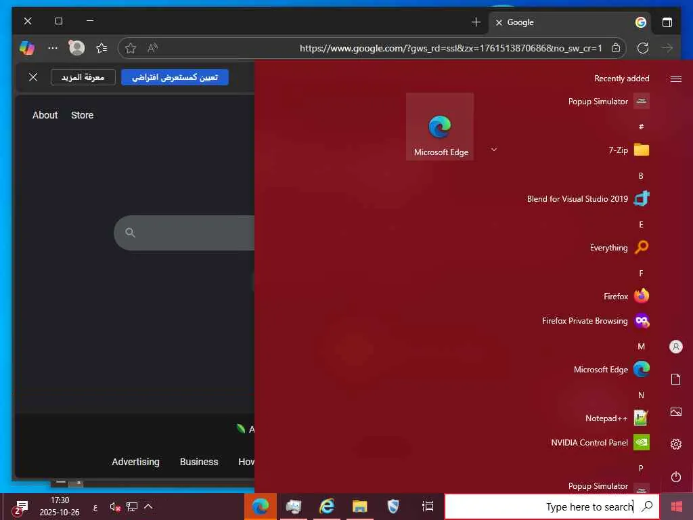Focus the Type here to search box
This screenshot has width=693, height=520.
pyautogui.click(x=552, y=506)
